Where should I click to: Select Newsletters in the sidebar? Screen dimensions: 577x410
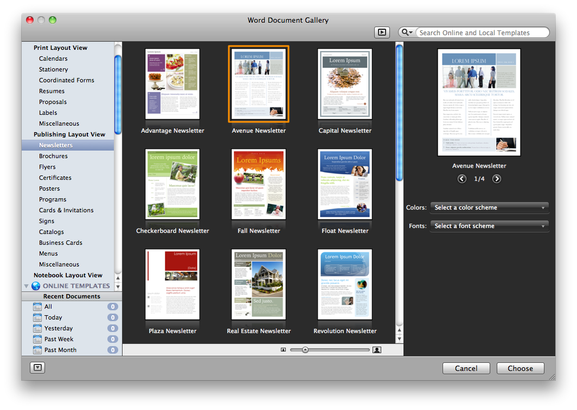[56, 145]
